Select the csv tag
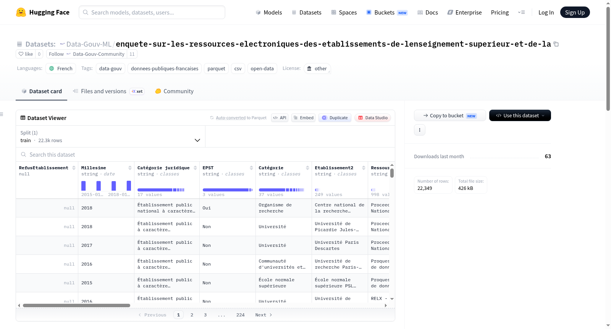Image resolution: width=611 pixels, height=329 pixels. pos(238,68)
